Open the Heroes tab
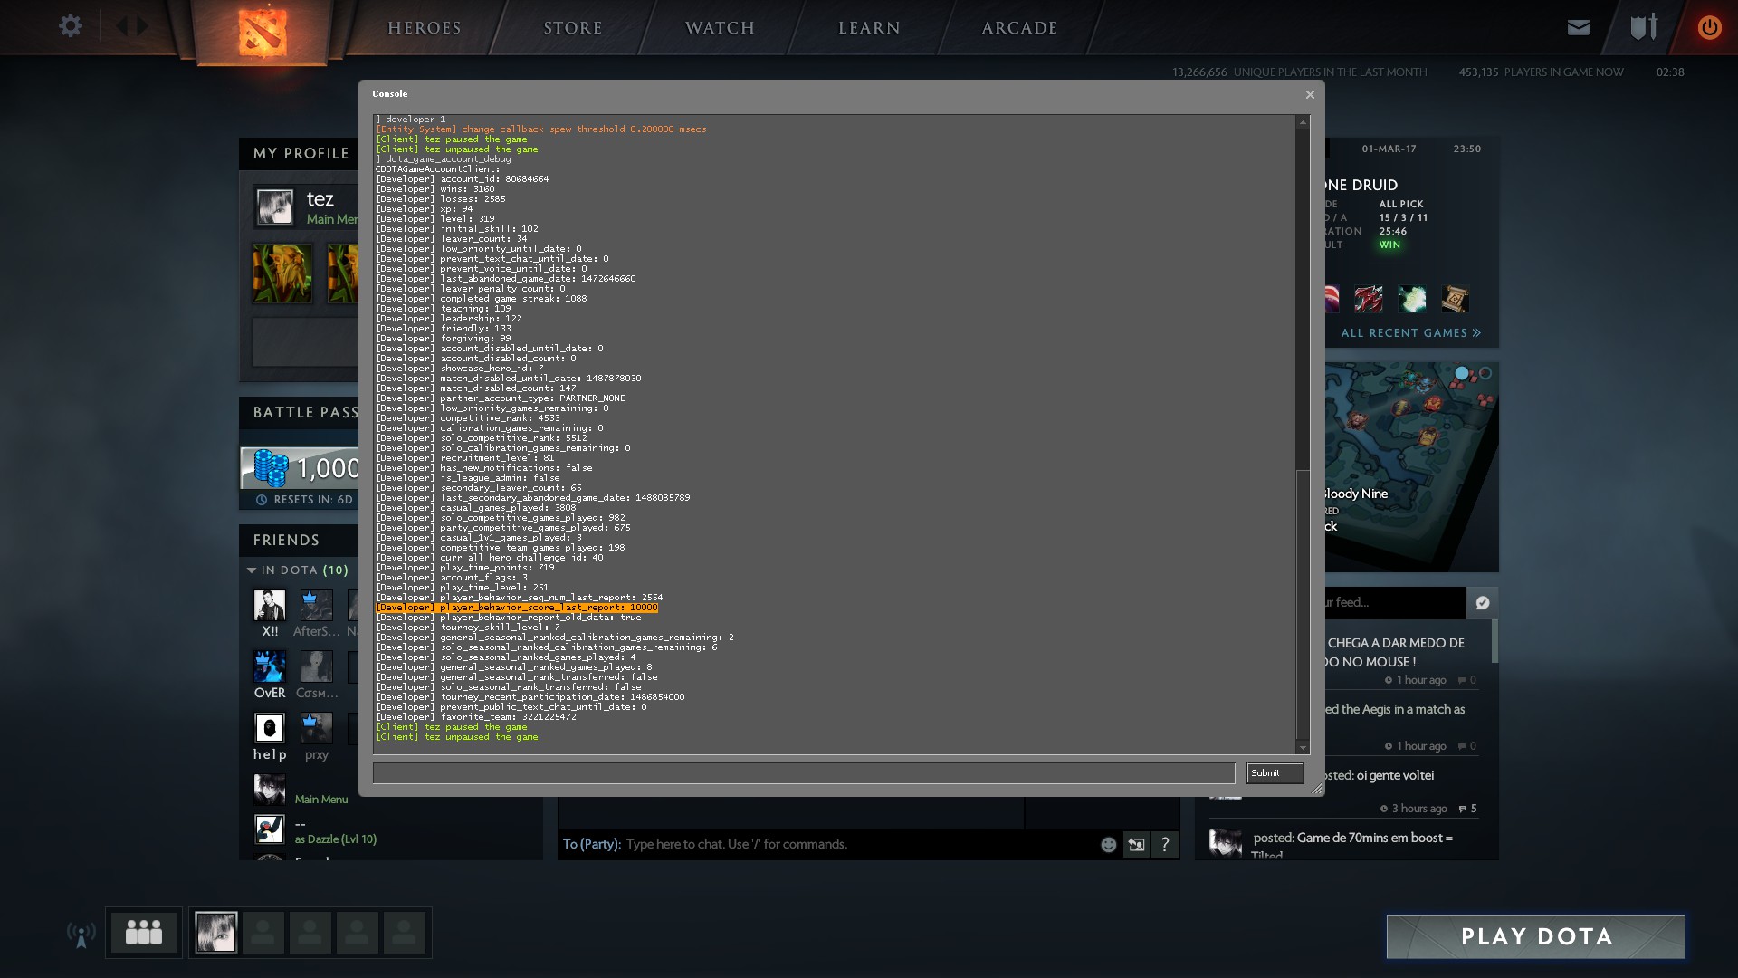Screen dimensions: 1738x978 [x=425, y=28]
